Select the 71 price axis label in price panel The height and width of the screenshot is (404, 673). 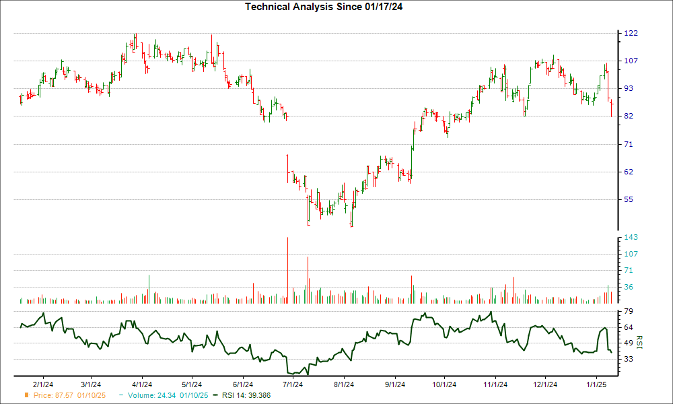point(629,144)
